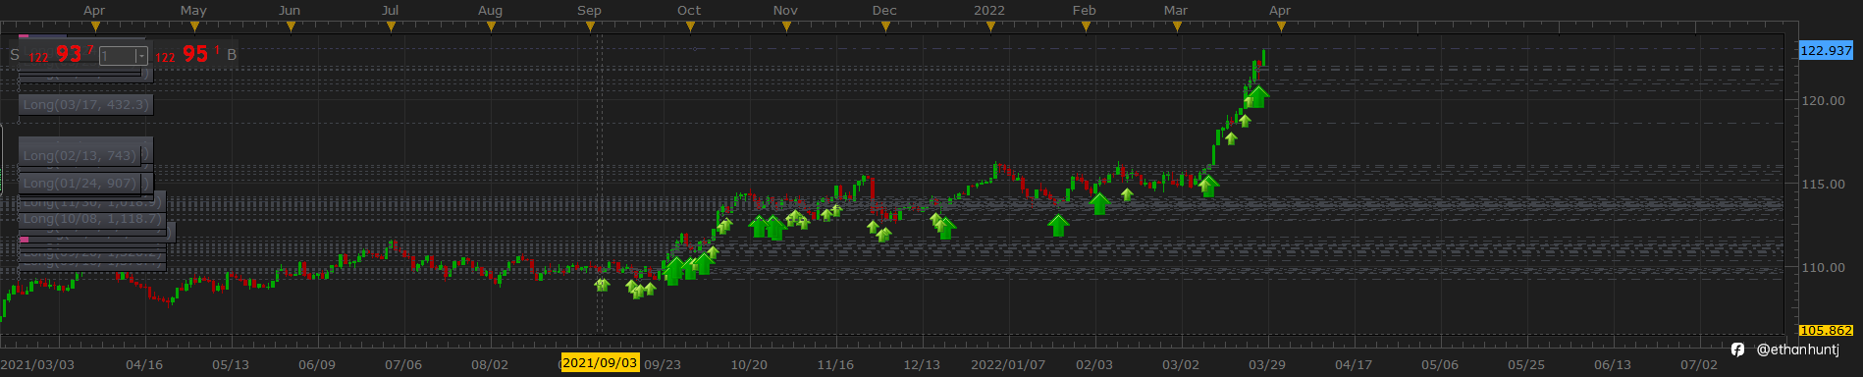Click the first Apr month marker before May

pyautogui.click(x=94, y=11)
